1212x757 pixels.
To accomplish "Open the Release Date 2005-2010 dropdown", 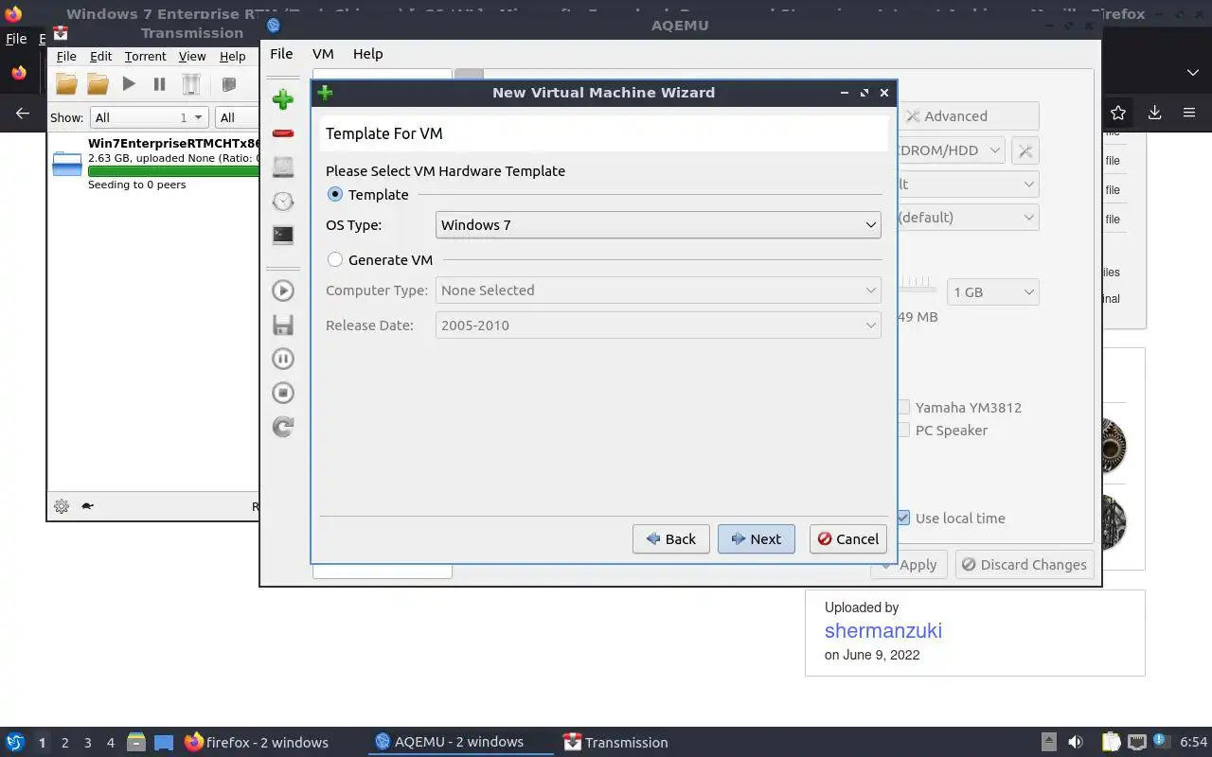I will pyautogui.click(x=658, y=325).
